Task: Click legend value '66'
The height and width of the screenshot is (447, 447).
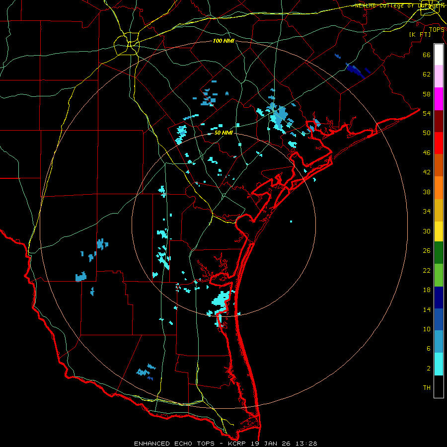Action: [427, 55]
